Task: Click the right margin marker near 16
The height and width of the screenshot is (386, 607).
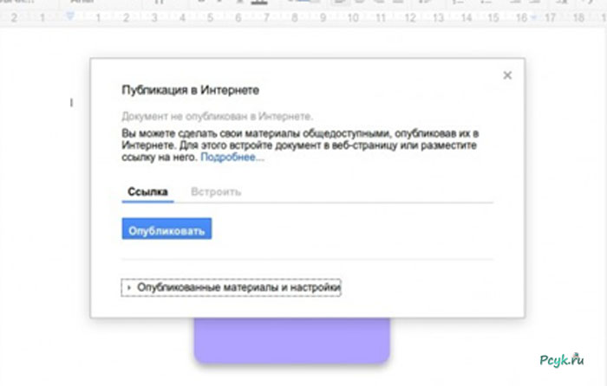Action: pos(533,17)
